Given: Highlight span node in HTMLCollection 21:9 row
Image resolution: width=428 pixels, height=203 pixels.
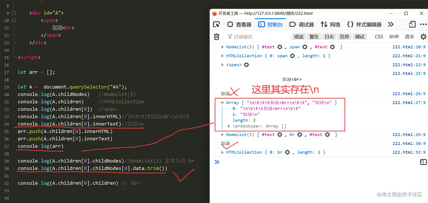Looking at the screenshot, I should [x=293, y=56].
